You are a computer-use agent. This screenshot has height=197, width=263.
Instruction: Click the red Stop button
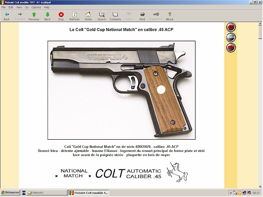click(x=61, y=17)
